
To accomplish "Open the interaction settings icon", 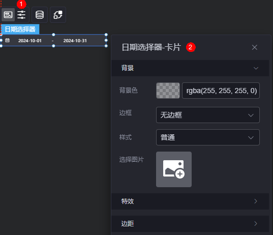I will tap(58, 15).
